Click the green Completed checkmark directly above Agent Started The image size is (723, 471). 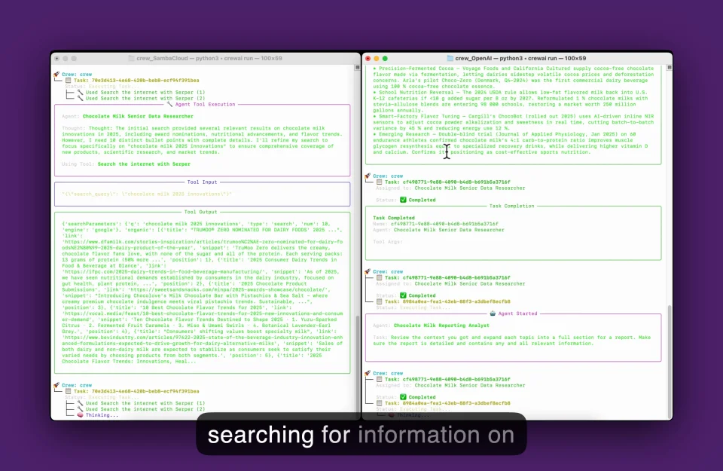pyautogui.click(x=403, y=295)
